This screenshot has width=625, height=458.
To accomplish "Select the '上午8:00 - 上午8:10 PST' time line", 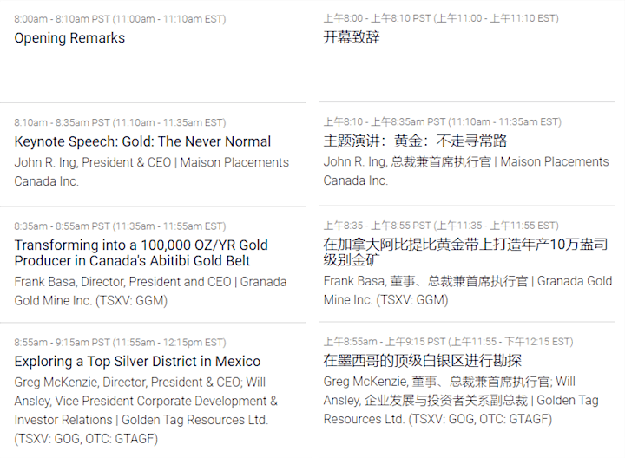I will pos(441,18).
